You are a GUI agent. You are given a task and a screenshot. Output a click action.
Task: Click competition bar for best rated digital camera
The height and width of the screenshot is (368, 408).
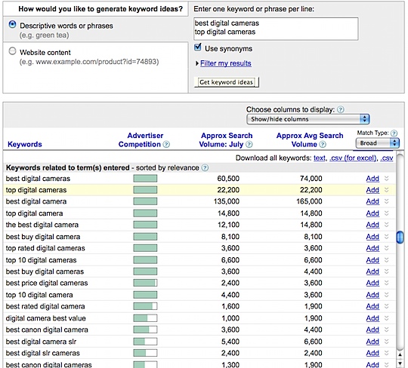145,306
